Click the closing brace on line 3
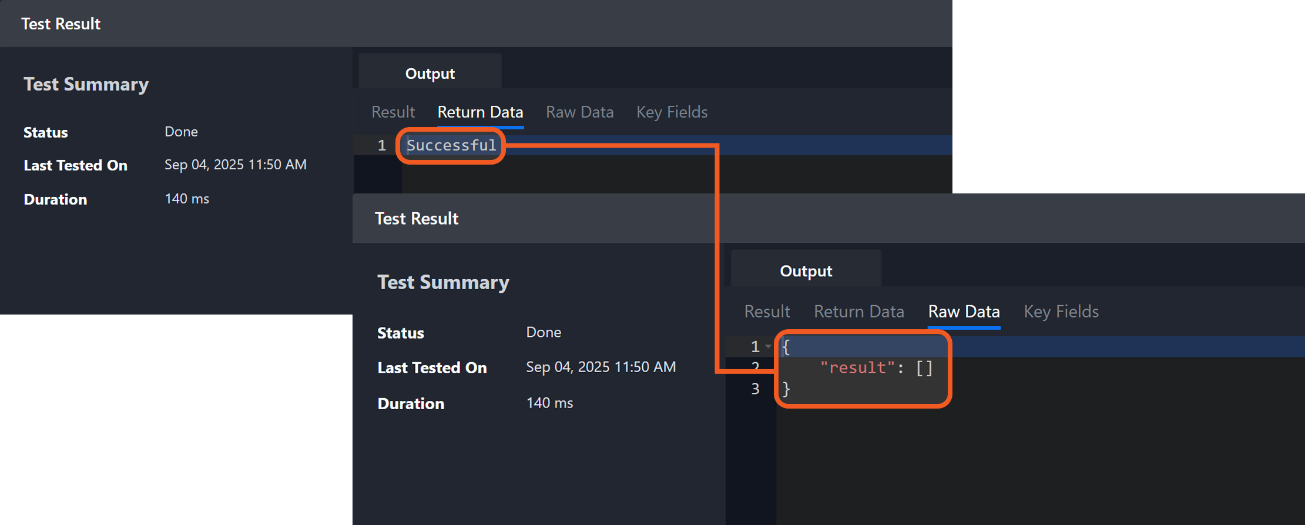The image size is (1305, 525). 786,389
